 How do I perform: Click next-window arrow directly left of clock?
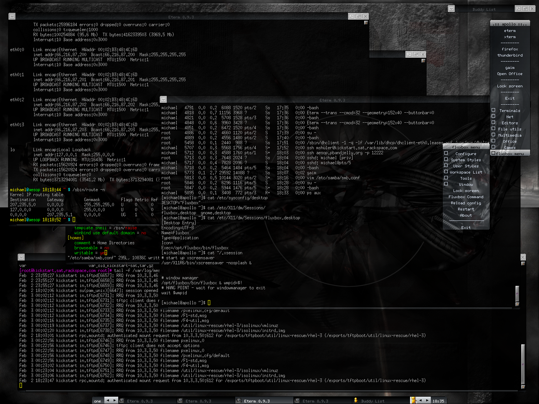click(x=427, y=401)
